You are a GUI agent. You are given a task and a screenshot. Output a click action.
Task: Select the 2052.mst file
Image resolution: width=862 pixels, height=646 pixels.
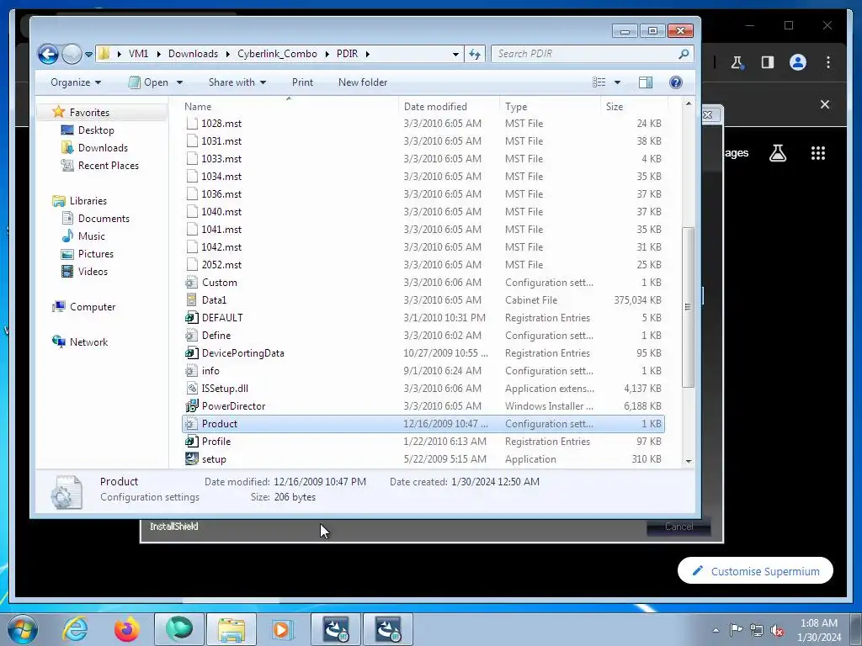click(221, 265)
